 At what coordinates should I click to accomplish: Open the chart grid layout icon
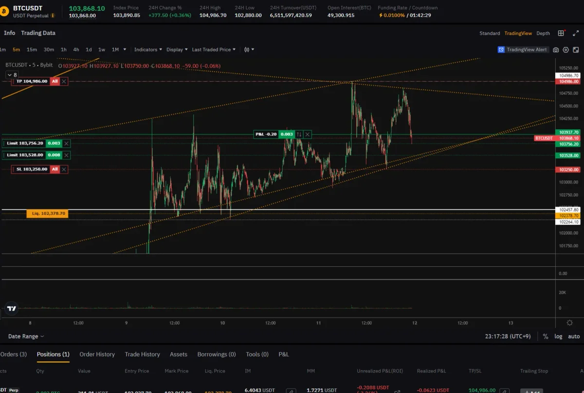tap(561, 33)
